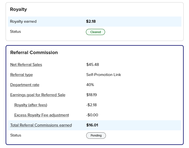
Task: Click the Net Referral Sales label
Action: (x=26, y=65)
